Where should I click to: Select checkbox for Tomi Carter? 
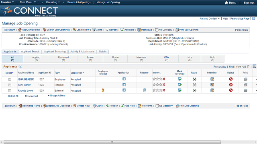point(10,85)
